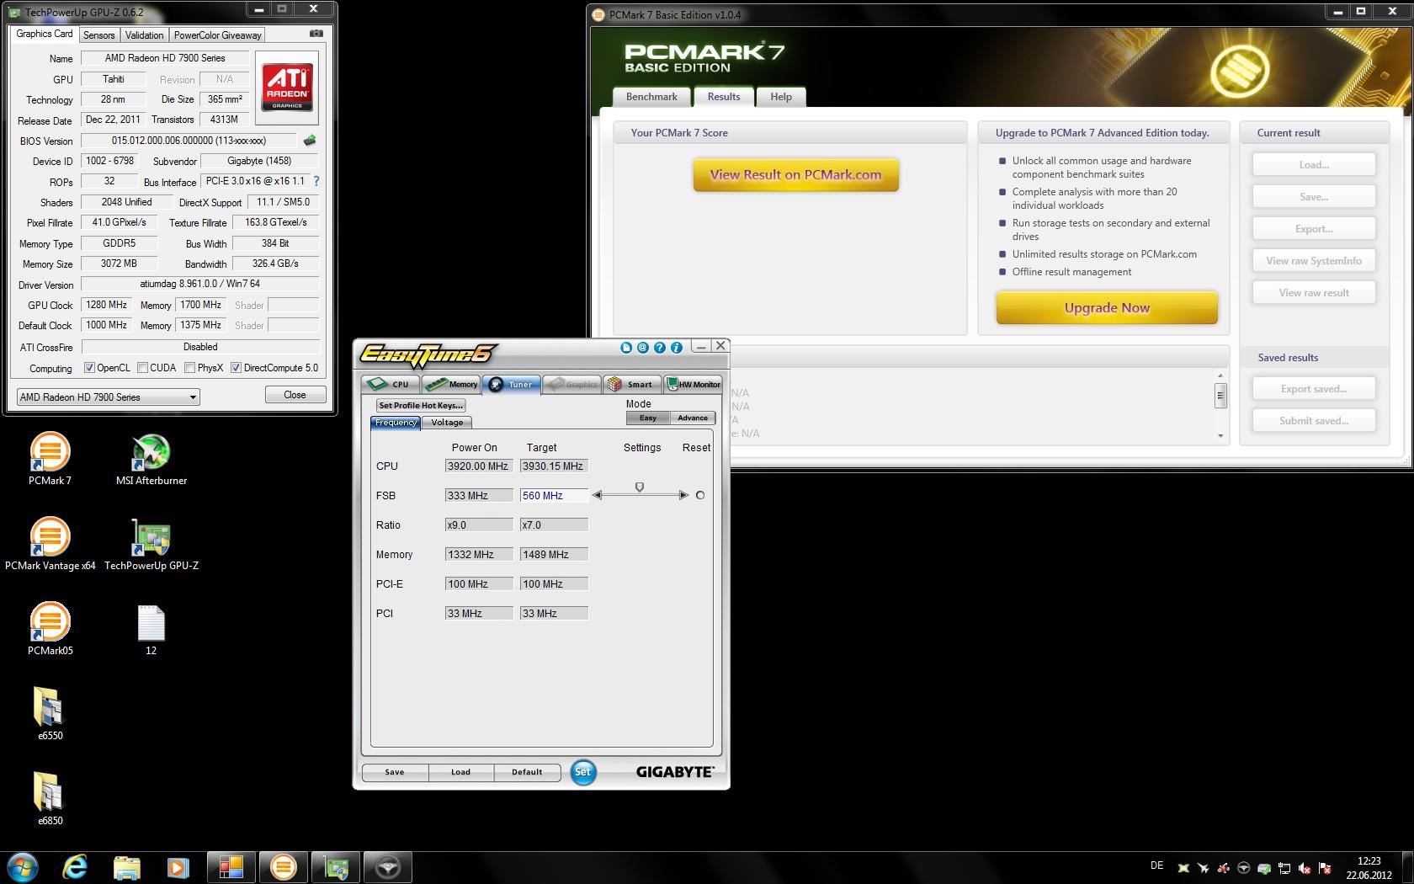Open the GPU-Z Validation tab
Viewport: 1414px width, 884px height.
144,35
